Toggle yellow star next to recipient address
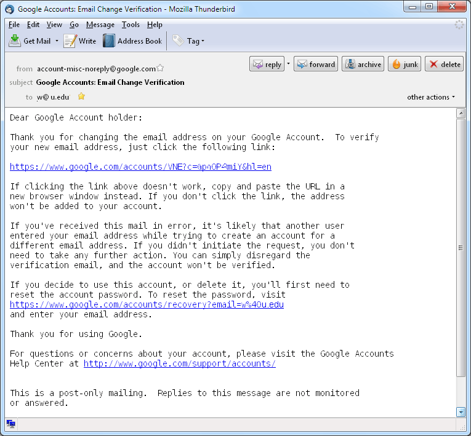 81,97
